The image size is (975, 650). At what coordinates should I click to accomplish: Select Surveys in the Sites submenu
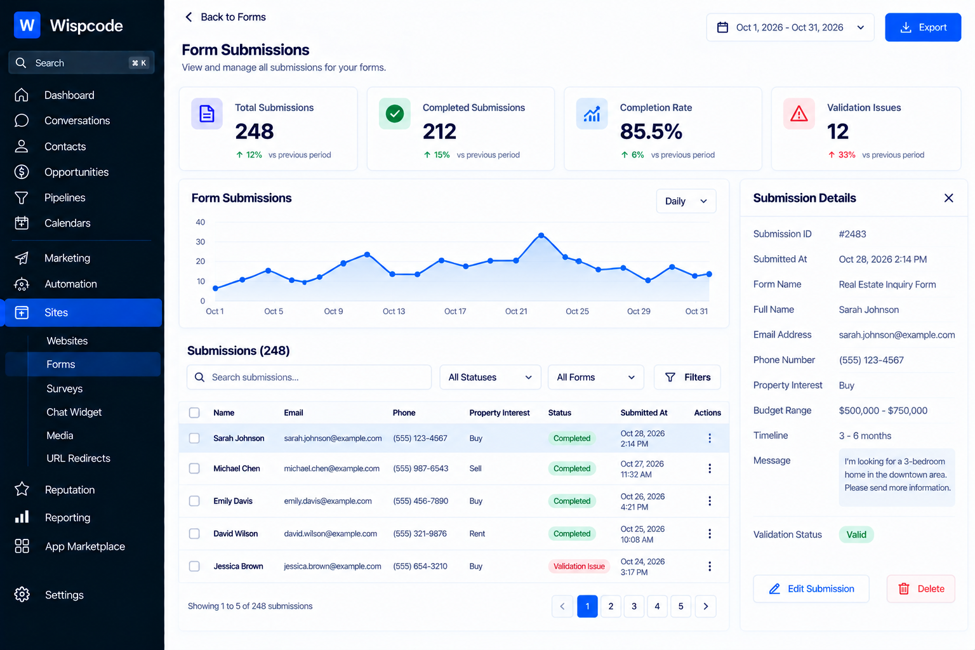(65, 388)
